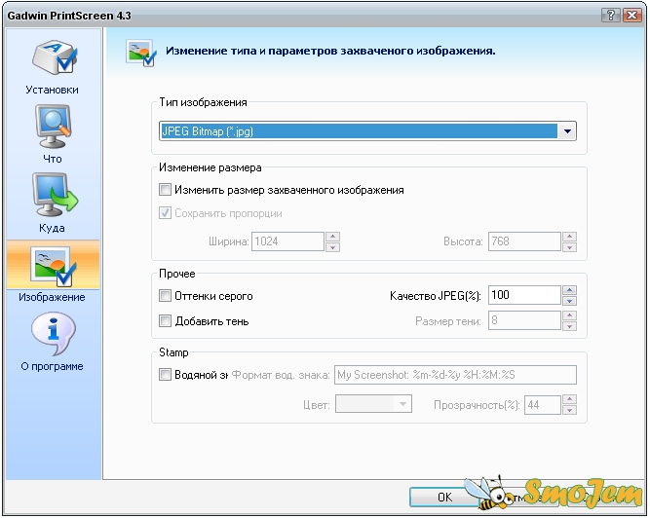Select the Что capture source icon
650x518 pixels.
click(53, 127)
